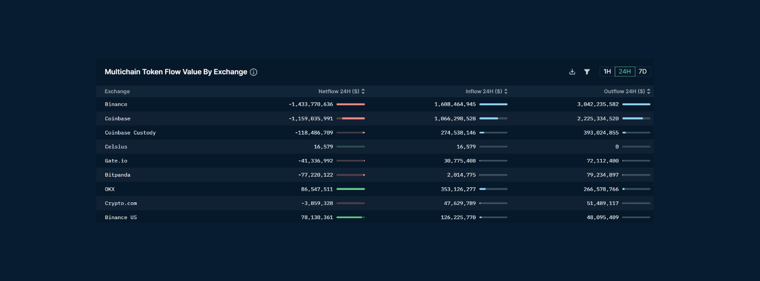The height and width of the screenshot is (281, 760).
Task: Click outflow value 2,225,334,520
Action: [x=598, y=119]
